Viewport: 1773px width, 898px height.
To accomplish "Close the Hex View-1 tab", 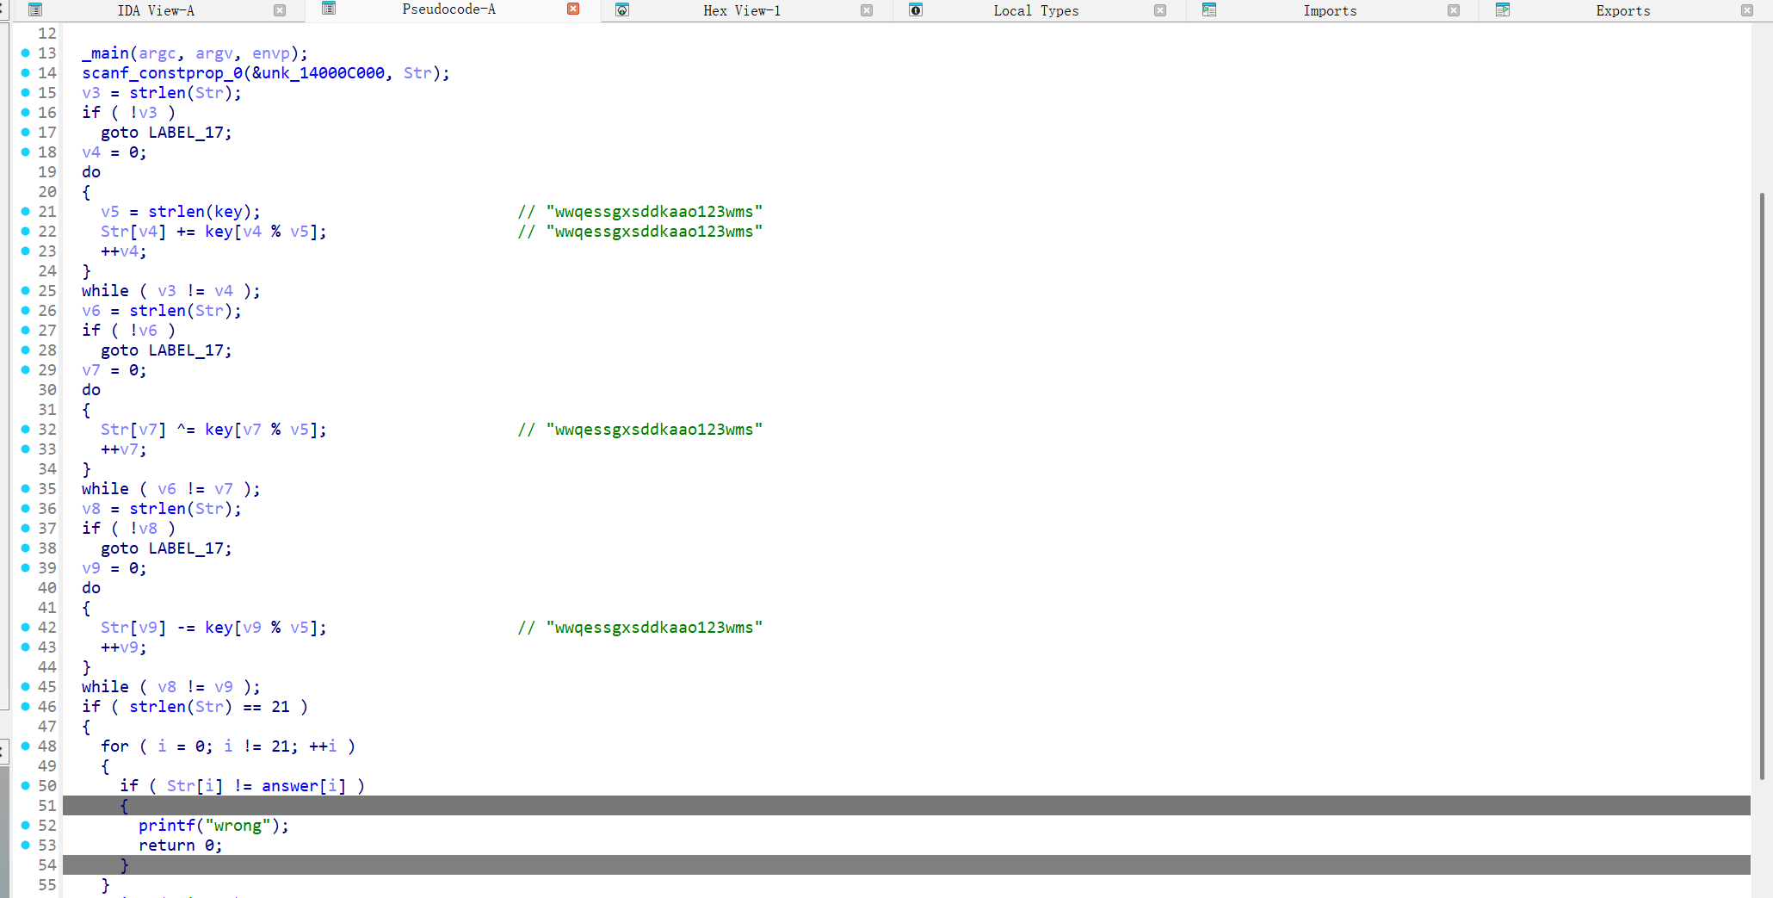I will 867,10.
